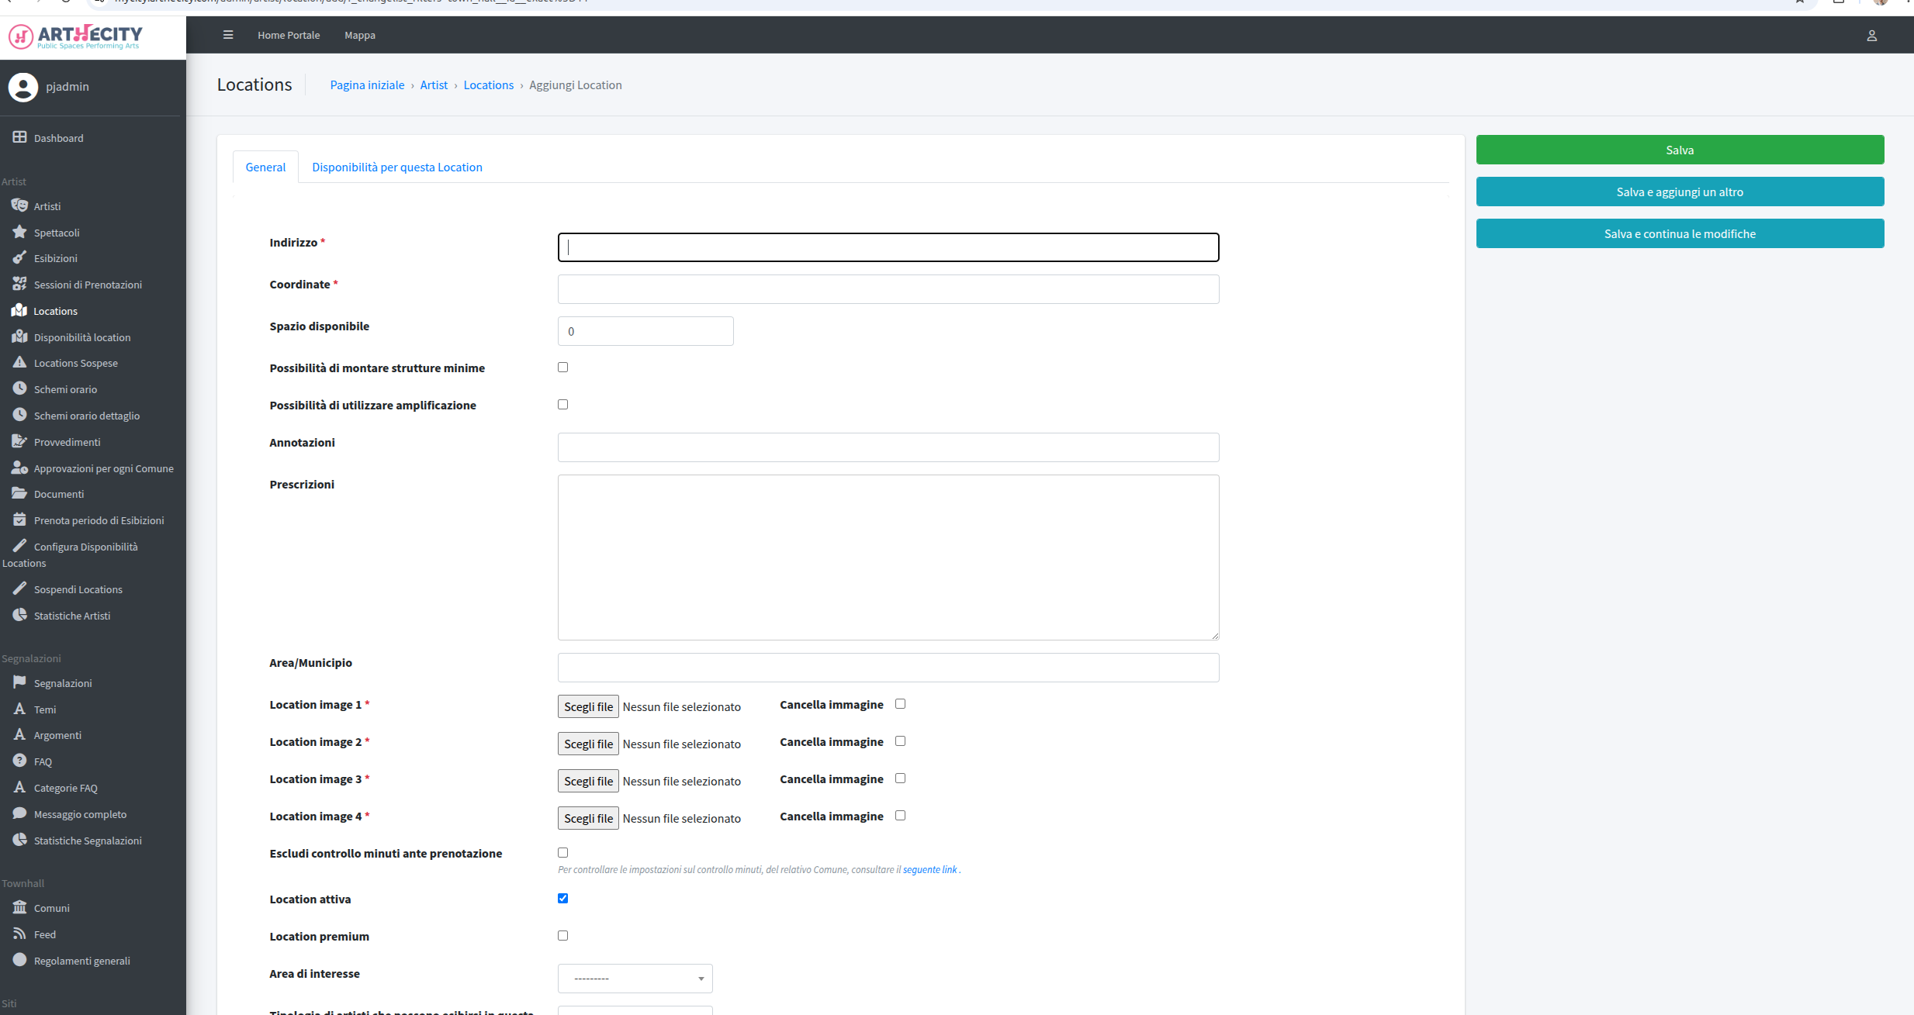Click the green Salva button
This screenshot has height=1015, width=1914.
pos(1680,150)
